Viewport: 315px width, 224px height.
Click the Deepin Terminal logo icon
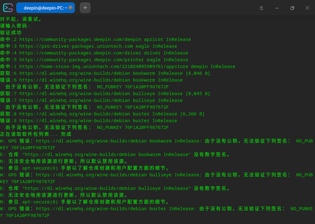[8, 8]
